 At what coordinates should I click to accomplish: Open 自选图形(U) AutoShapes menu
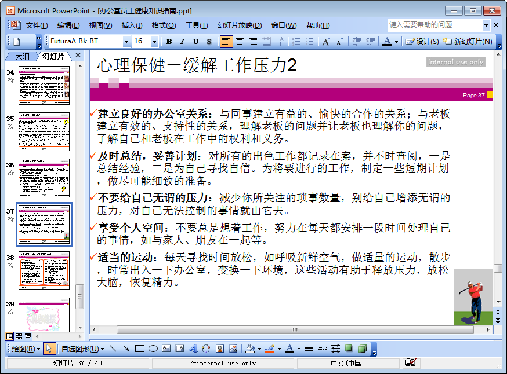point(82,349)
